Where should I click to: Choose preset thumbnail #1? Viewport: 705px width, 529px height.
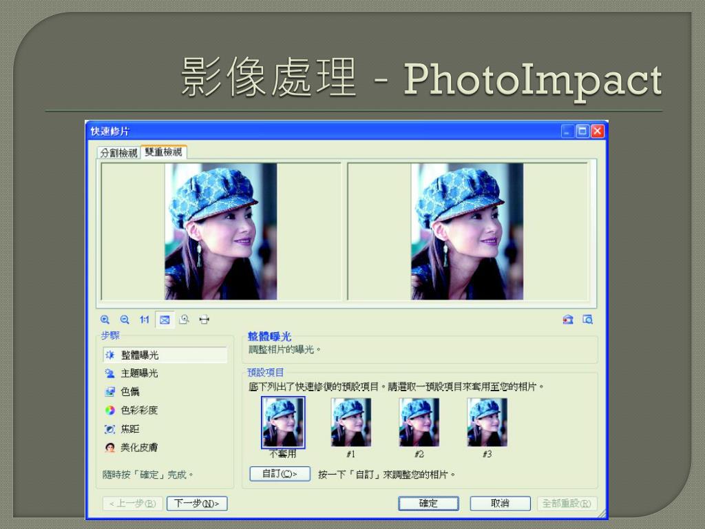point(351,422)
